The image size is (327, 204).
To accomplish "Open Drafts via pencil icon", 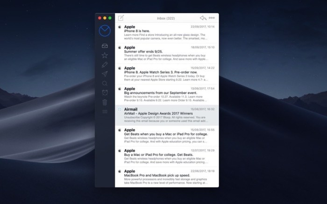I will click(105, 64).
